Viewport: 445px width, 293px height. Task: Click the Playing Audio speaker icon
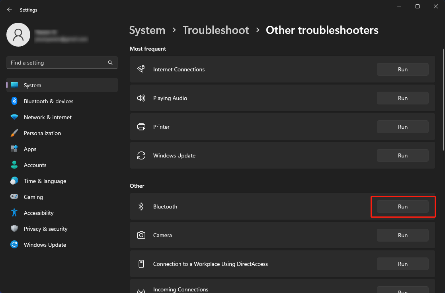click(x=141, y=98)
